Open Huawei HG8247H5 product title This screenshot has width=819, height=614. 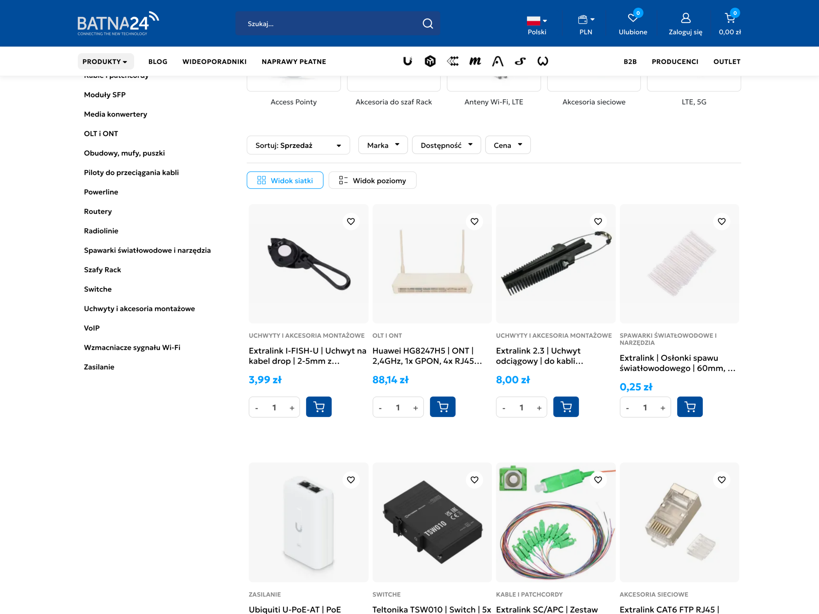[427, 356]
